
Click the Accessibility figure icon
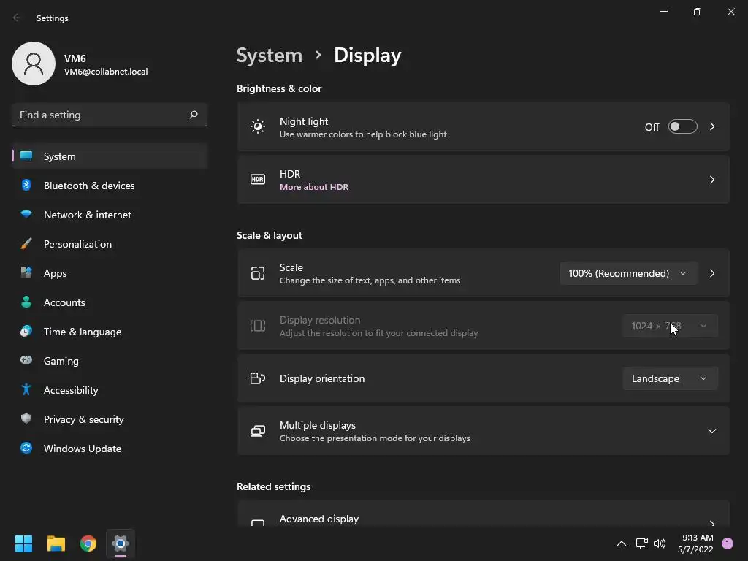coord(26,390)
